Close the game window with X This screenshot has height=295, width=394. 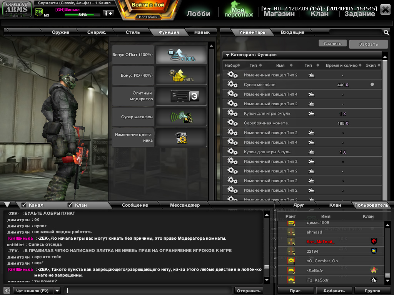pos(385,10)
